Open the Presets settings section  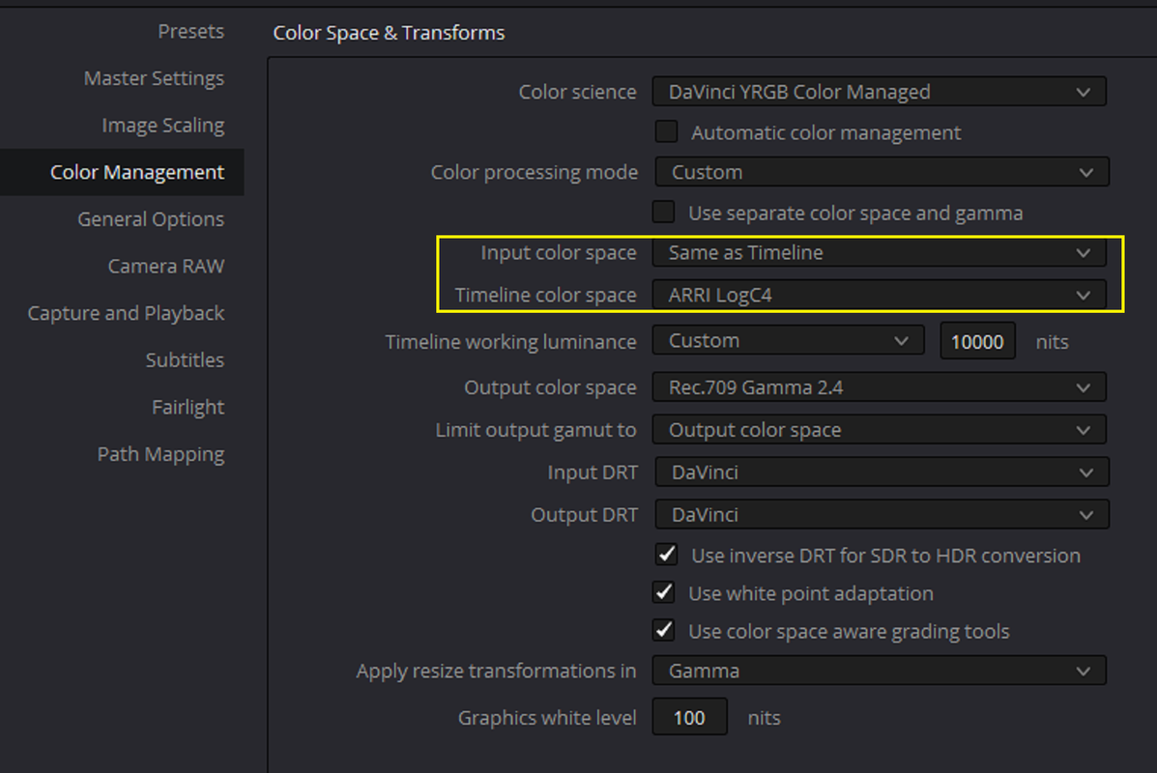(x=190, y=32)
